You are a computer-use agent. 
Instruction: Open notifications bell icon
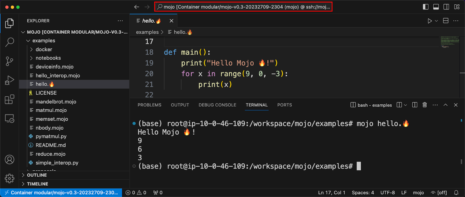pyautogui.click(x=456, y=193)
